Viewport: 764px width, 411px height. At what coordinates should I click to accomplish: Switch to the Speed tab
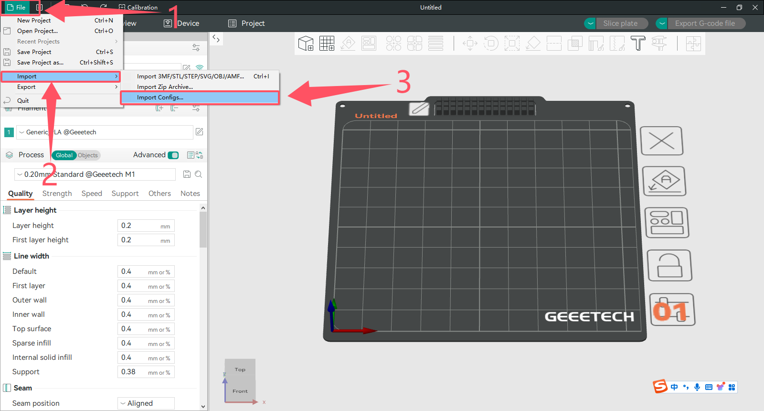tap(92, 194)
